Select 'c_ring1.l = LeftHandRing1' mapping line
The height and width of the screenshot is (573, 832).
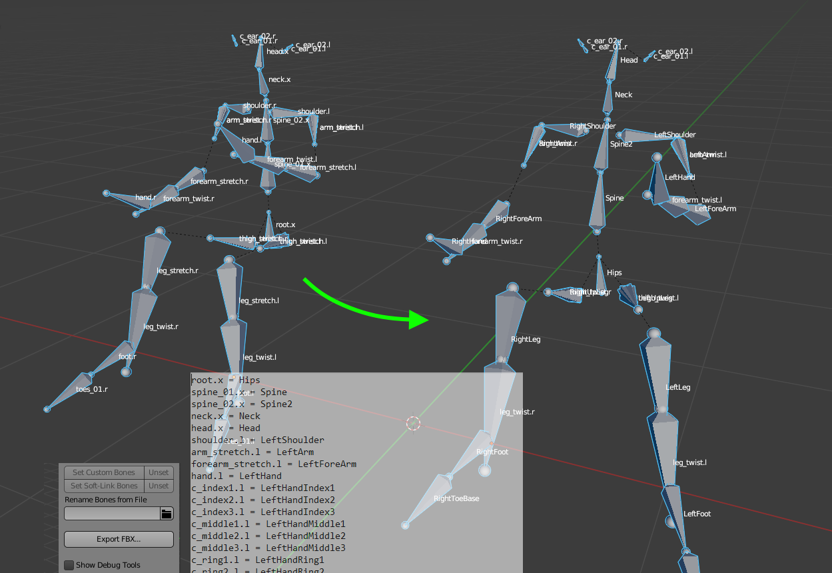(x=258, y=560)
